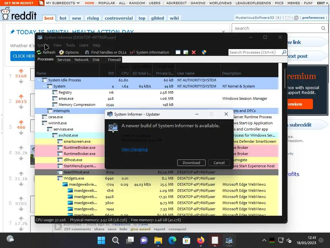Click Physical memory status bar entry

(x=99, y=220)
